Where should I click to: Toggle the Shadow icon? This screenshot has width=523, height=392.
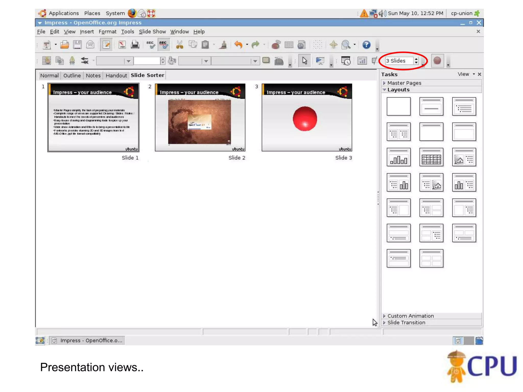tap(266, 60)
